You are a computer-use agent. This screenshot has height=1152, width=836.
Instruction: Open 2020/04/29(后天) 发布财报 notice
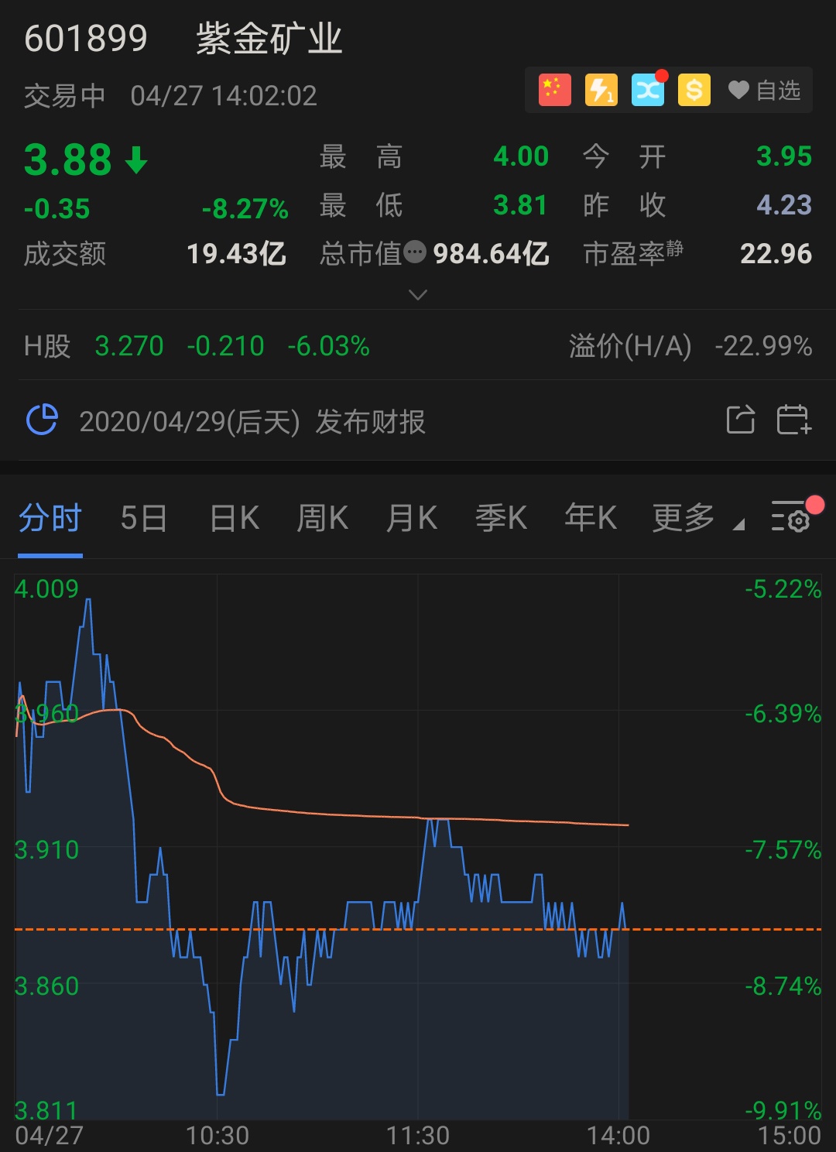[252, 422]
